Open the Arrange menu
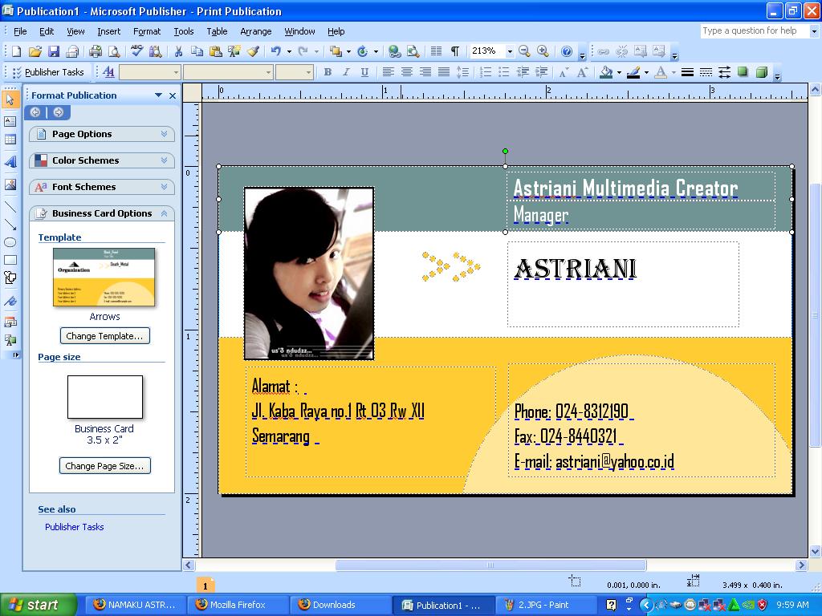 (256, 31)
